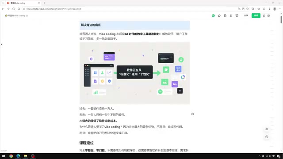Open the Yuque AI assistant icon

[x=213, y=16]
